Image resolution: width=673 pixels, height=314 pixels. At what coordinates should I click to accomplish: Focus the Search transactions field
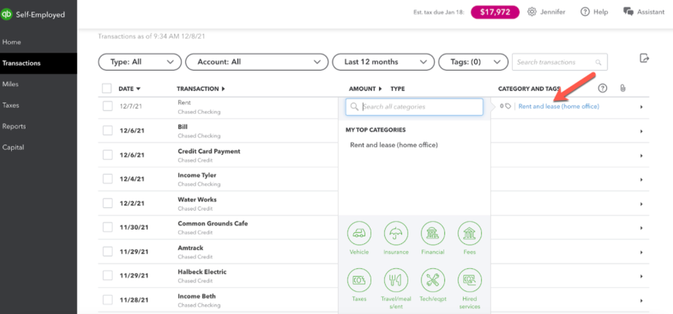tap(560, 62)
